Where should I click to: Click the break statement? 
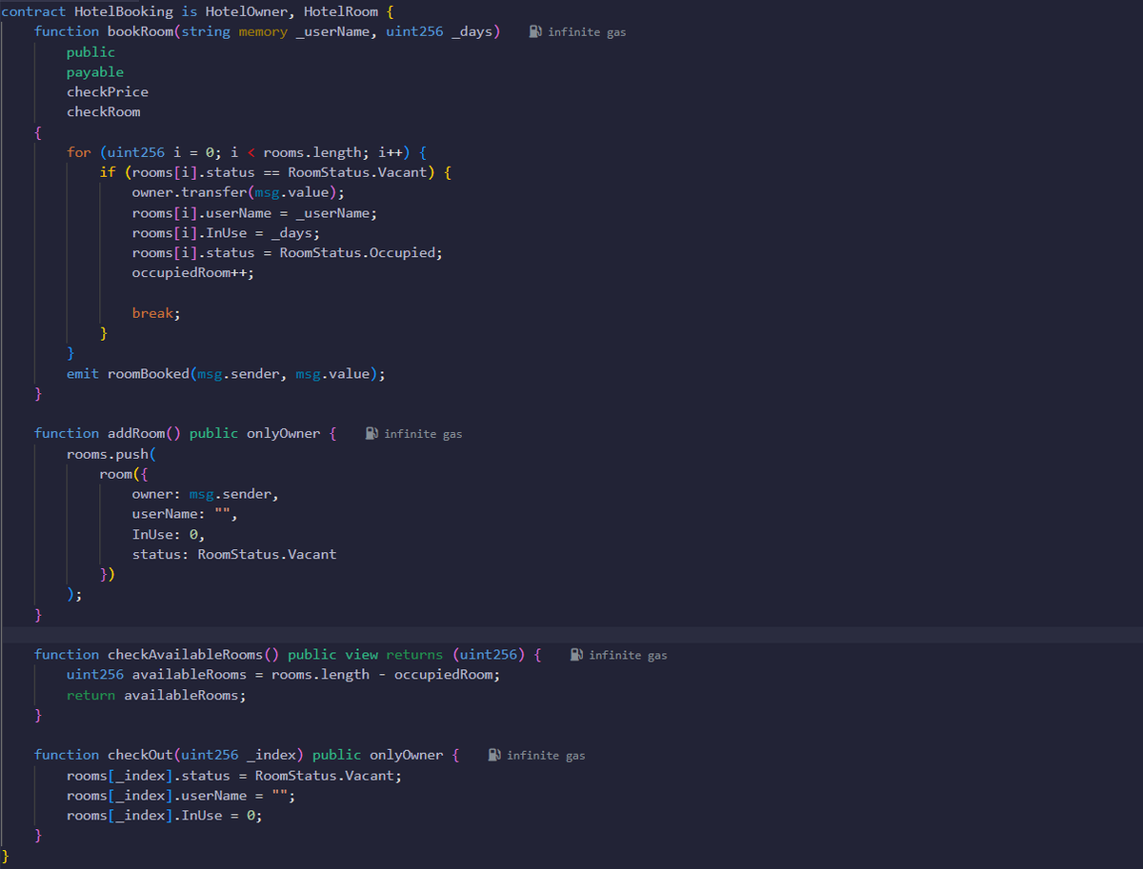pos(156,313)
